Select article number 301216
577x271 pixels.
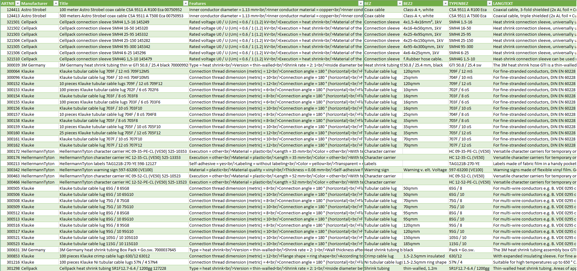(10, 262)
